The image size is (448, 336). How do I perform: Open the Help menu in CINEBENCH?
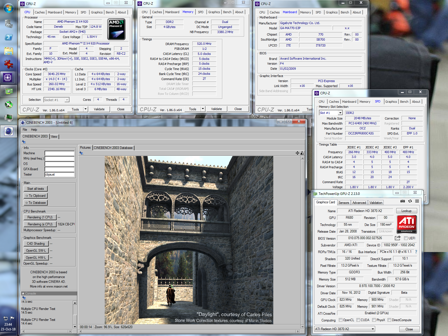click(x=34, y=130)
